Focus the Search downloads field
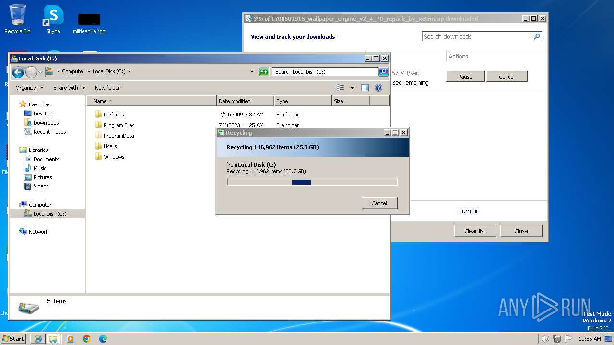614x345 pixels. click(x=478, y=36)
